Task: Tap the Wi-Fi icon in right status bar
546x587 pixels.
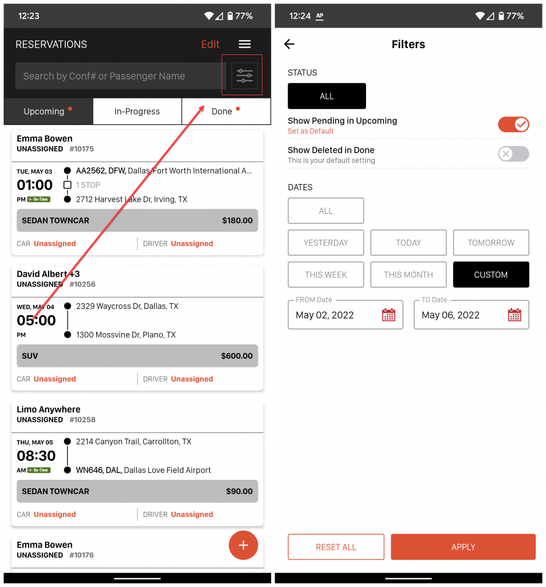Action: pyautogui.click(x=480, y=16)
